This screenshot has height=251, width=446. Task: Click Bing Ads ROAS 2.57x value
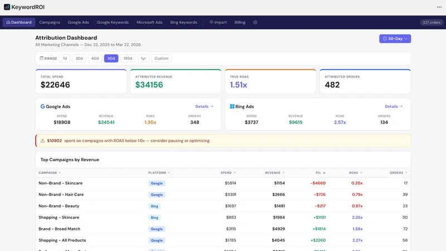tap(340, 122)
